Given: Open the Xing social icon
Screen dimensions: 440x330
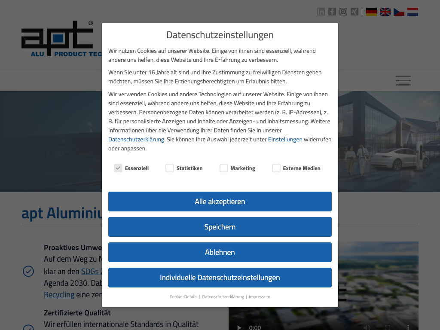Looking at the screenshot, I should tap(354, 12).
